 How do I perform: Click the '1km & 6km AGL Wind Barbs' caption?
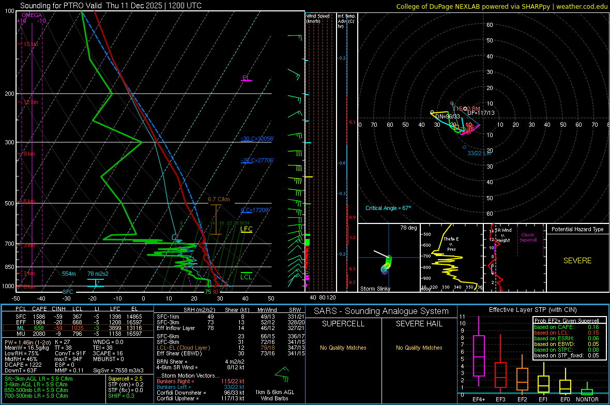click(274, 395)
